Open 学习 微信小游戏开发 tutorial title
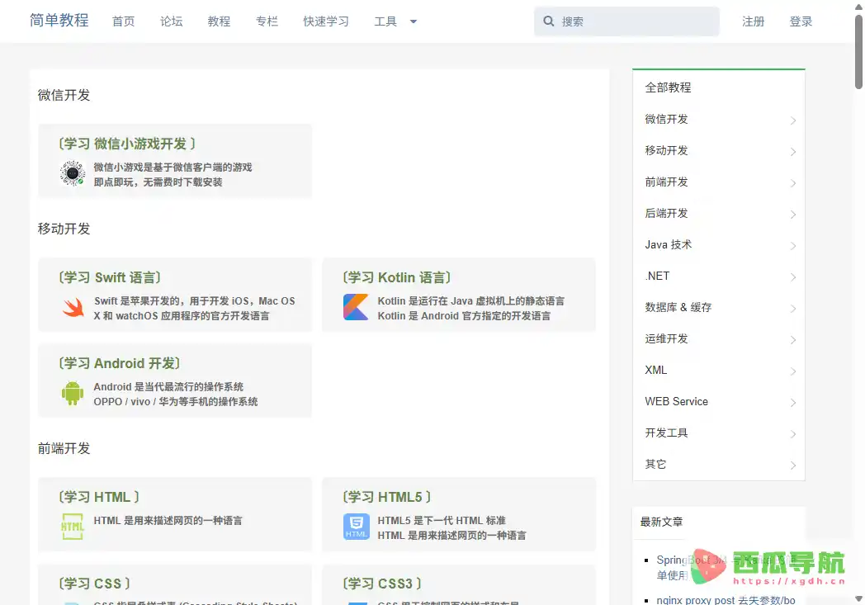This screenshot has width=865, height=605. point(127,144)
